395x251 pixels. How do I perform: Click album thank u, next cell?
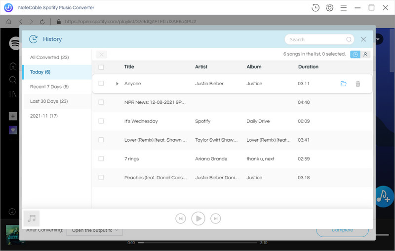click(260, 158)
